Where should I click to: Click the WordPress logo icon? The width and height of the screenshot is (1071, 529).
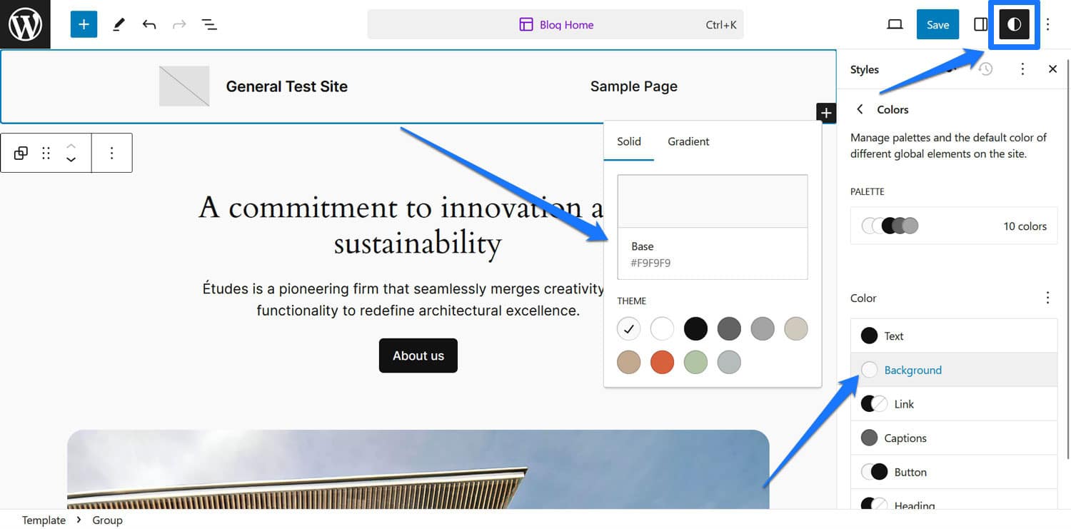tap(25, 24)
